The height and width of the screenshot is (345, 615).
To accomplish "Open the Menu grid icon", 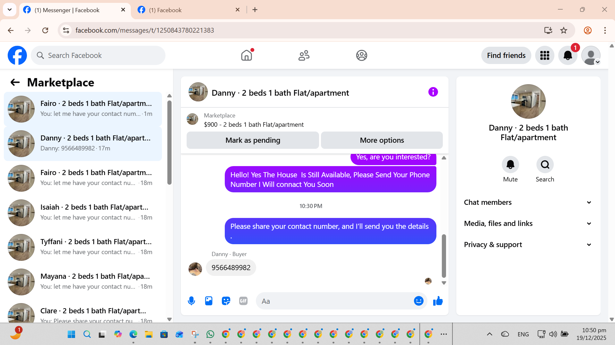I will click(544, 55).
